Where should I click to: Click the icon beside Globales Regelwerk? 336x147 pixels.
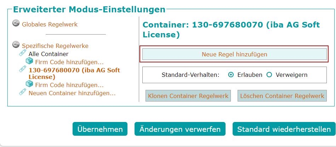pyautogui.click(x=16, y=24)
